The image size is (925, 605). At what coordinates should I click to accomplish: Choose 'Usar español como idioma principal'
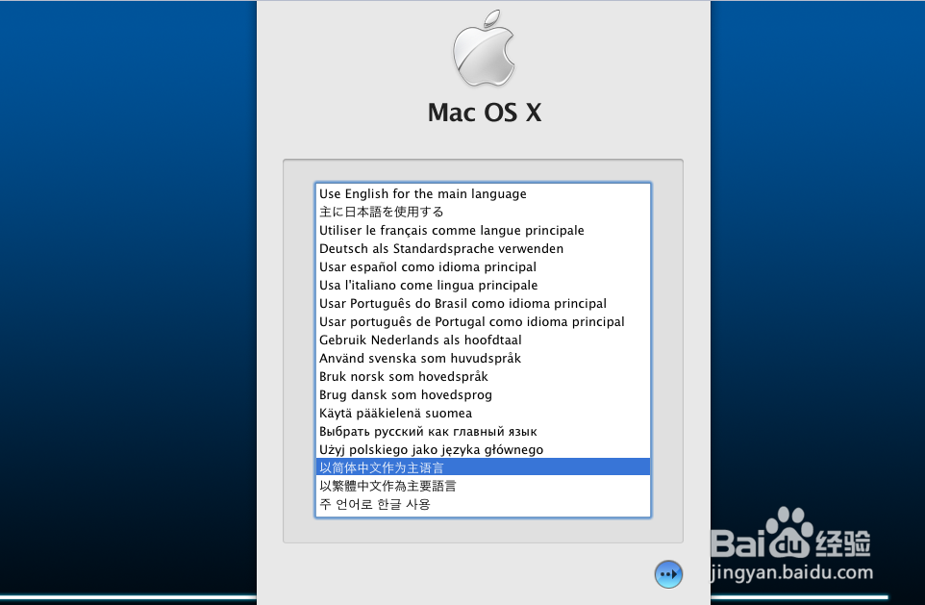(427, 266)
